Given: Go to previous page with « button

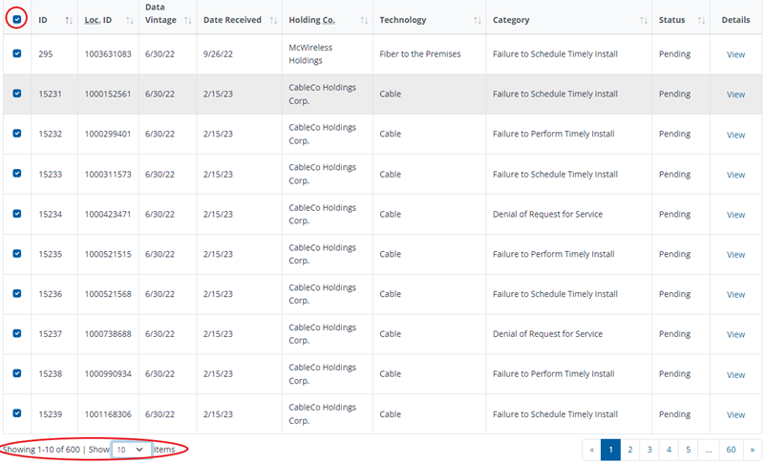Looking at the screenshot, I should 591,450.
